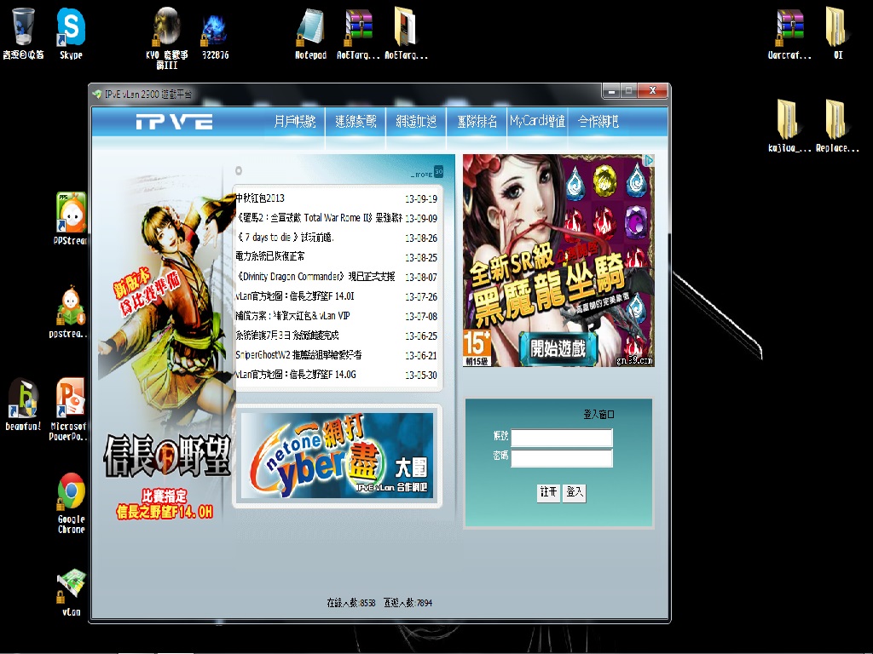Click the 登入 login button
The width and height of the screenshot is (873, 654).
tap(574, 492)
